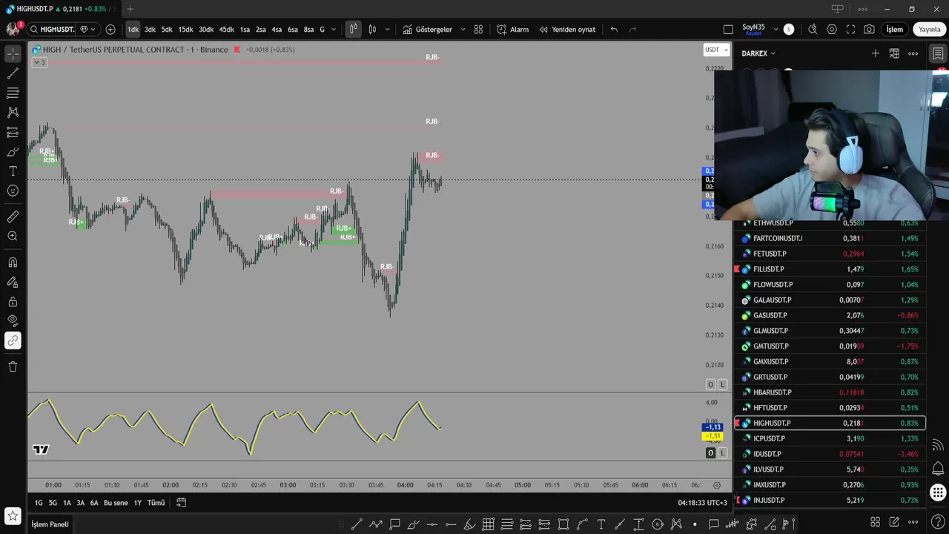
Task: Select the 15dk timeframe
Action: pyautogui.click(x=185, y=30)
